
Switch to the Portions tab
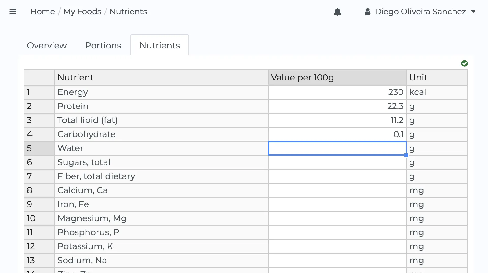pyautogui.click(x=103, y=45)
